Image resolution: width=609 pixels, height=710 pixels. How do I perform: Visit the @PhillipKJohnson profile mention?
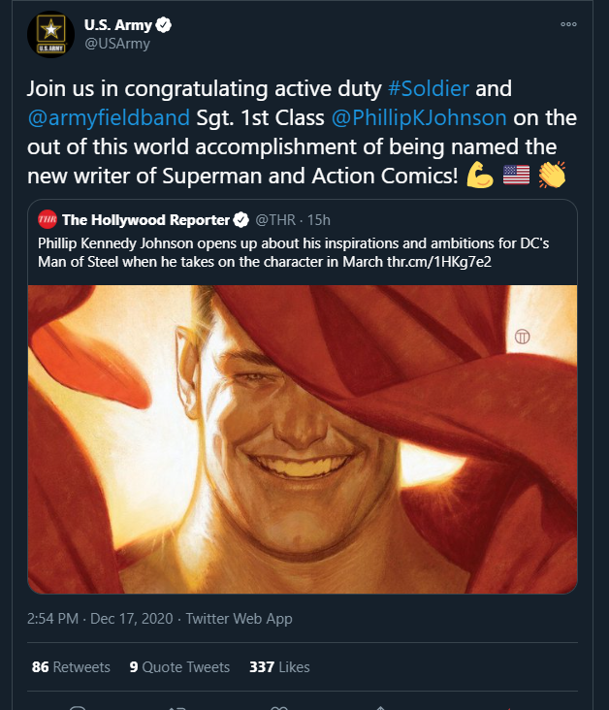click(x=419, y=117)
